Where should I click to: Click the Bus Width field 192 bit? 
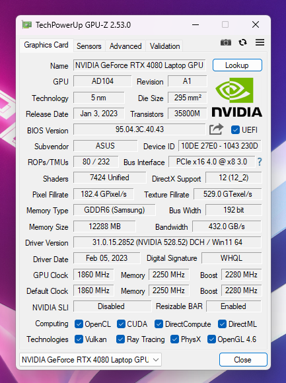point(233,210)
